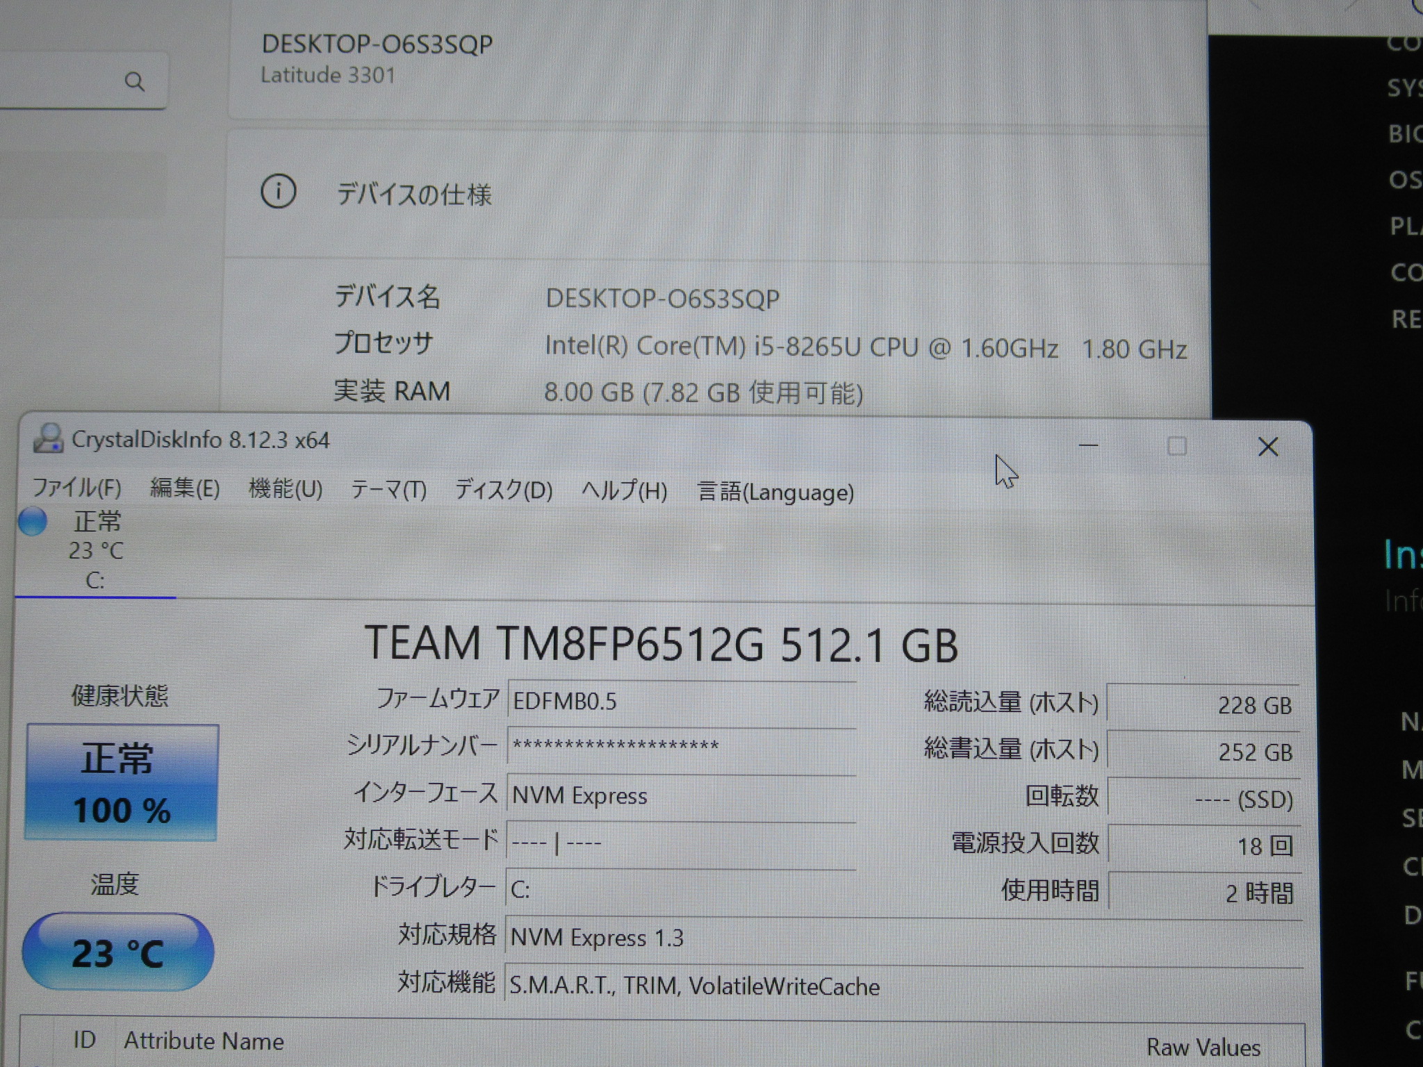Viewport: 1423px width, 1067px height.
Task: Click the Latitude 3301 model text
Action: pyautogui.click(x=328, y=75)
